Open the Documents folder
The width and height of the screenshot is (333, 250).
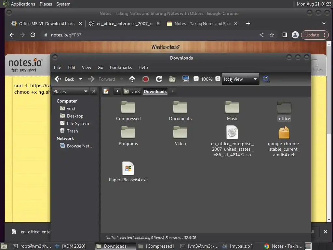(180, 111)
